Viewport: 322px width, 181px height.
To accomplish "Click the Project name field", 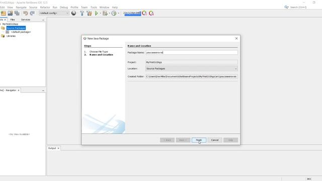I will click(x=192, y=62).
